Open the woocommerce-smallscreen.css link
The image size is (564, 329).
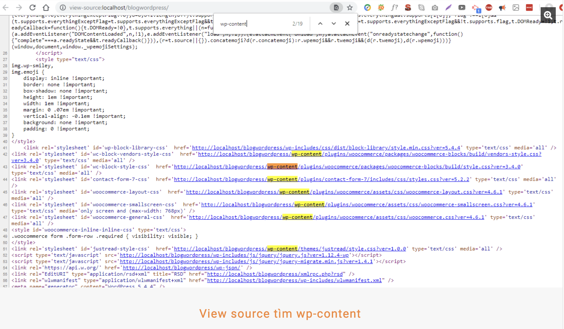tap(367, 205)
